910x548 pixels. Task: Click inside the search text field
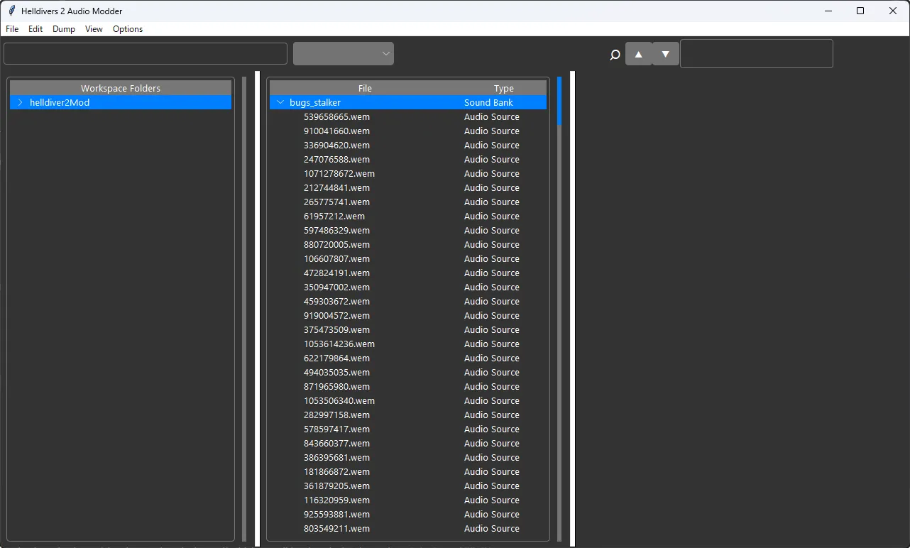[756, 53]
